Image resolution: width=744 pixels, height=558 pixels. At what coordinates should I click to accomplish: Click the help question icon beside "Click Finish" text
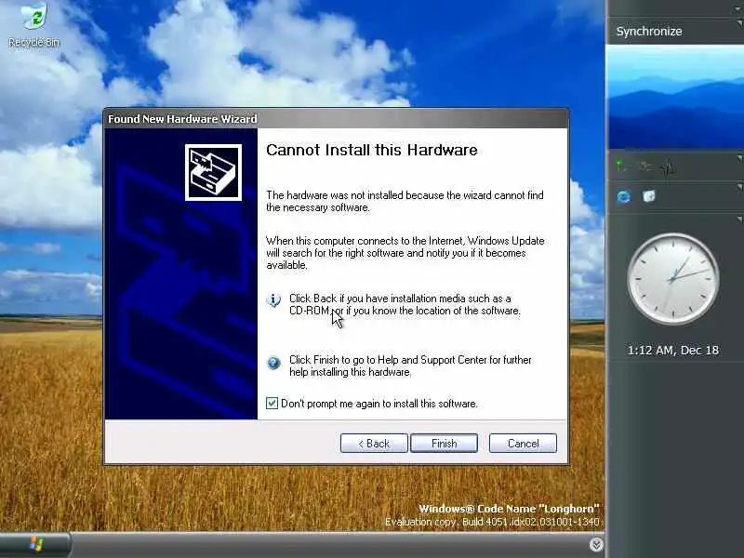click(273, 363)
